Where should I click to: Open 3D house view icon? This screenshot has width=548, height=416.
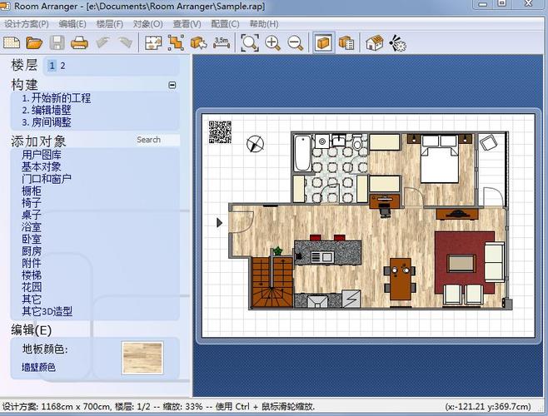click(375, 43)
